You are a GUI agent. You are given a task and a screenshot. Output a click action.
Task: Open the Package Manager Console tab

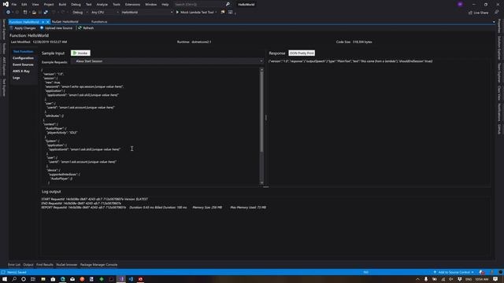(98, 265)
